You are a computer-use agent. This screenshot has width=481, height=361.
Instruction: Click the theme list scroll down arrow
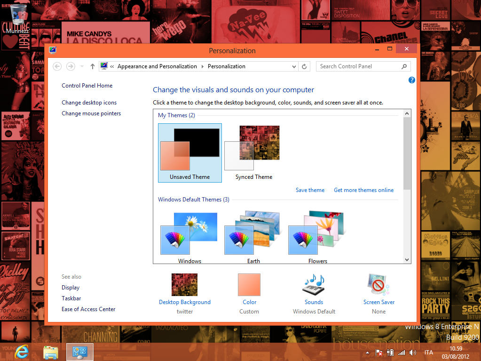tap(407, 260)
